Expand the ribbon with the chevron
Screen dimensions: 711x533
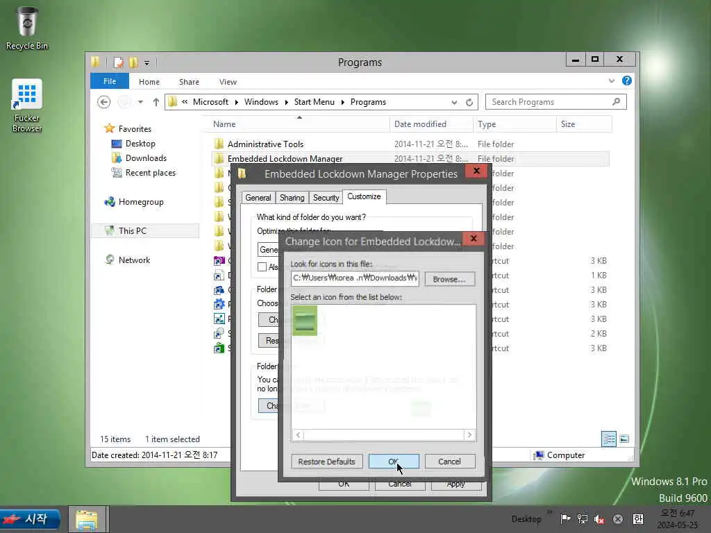[x=611, y=81]
